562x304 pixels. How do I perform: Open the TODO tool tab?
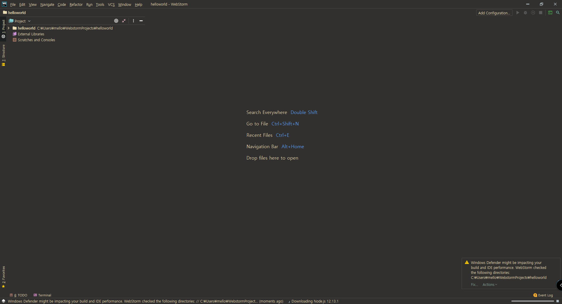[18, 295]
